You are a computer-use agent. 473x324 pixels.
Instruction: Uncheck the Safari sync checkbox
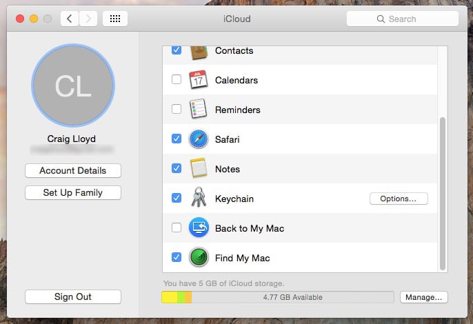click(x=177, y=139)
